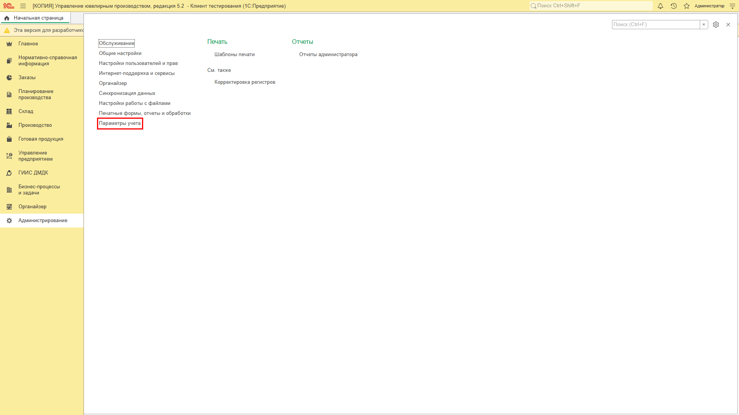Click the Администрирование gear icon
Screen dimensions: 739x415
point(9,221)
